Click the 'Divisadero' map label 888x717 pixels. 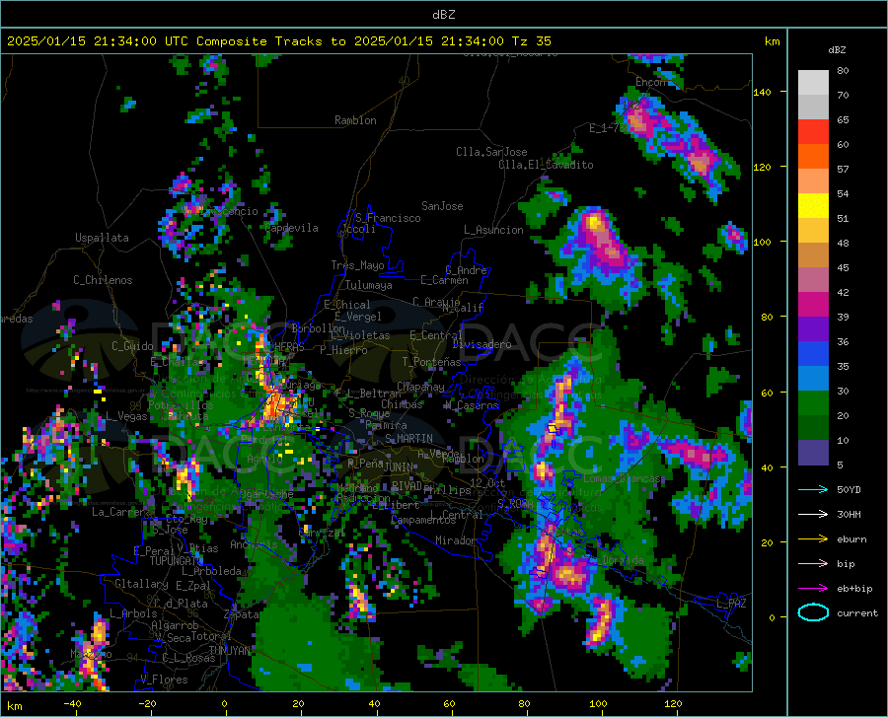[x=481, y=344]
